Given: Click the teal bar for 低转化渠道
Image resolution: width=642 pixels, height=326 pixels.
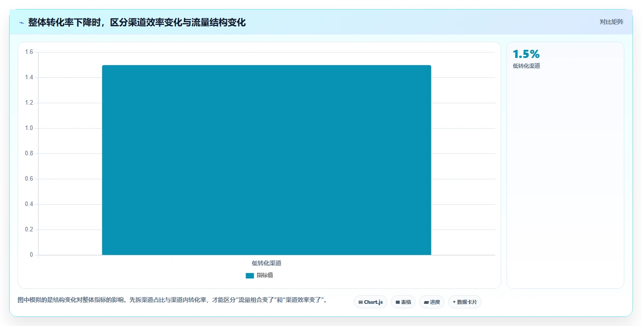Looking at the screenshot, I should tap(266, 160).
